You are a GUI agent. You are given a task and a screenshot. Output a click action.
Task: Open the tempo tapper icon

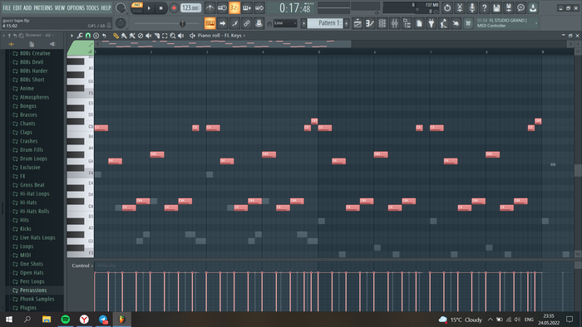pyautogui.click(x=443, y=23)
